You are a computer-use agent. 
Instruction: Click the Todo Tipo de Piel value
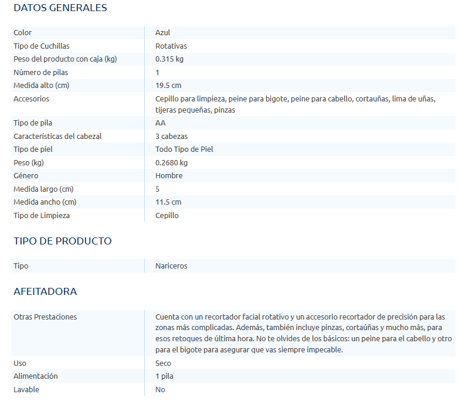[184, 149]
